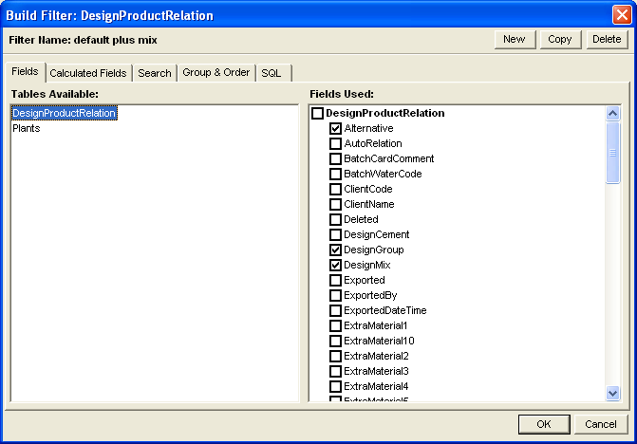637x444 pixels.
Task: Go to the Group & Order tab
Action: click(215, 73)
